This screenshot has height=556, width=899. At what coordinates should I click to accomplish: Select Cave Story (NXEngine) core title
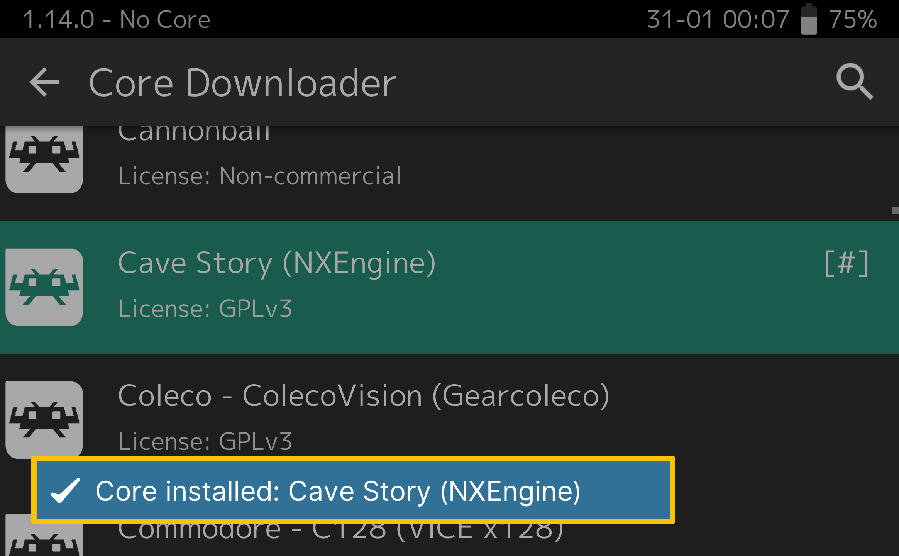(x=277, y=263)
